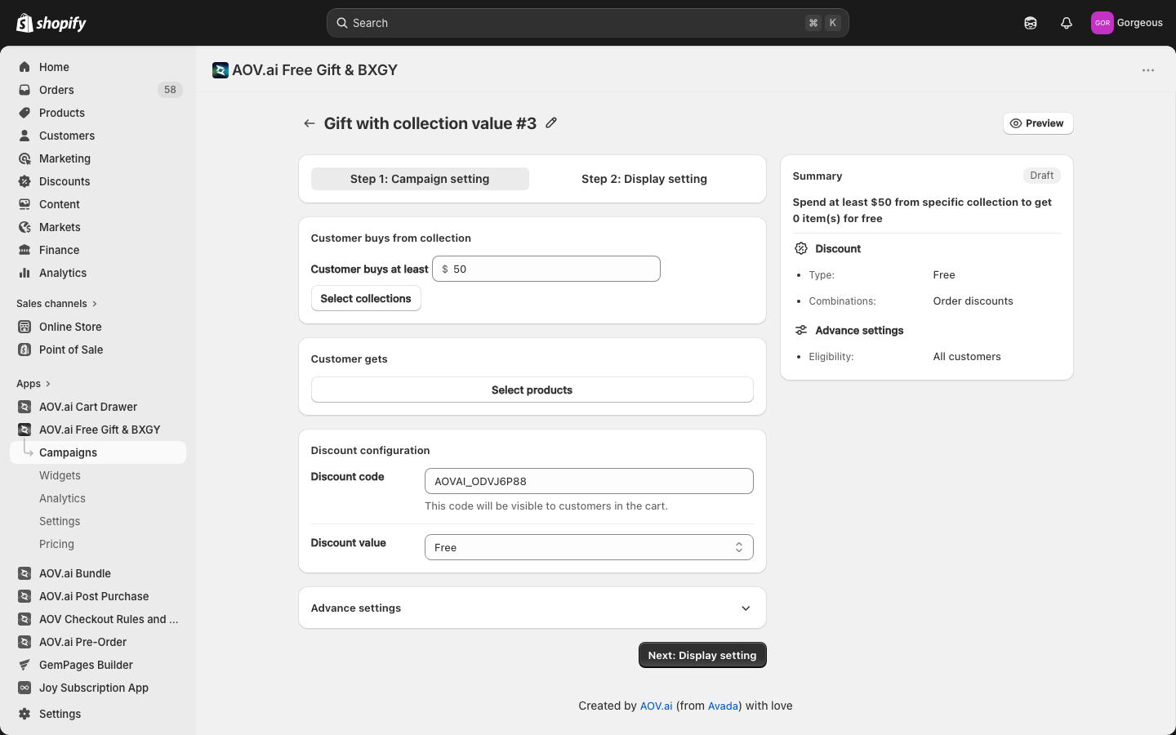Click the Gorgeous store avatar
Viewport: 1176px width, 735px height.
1102,23
